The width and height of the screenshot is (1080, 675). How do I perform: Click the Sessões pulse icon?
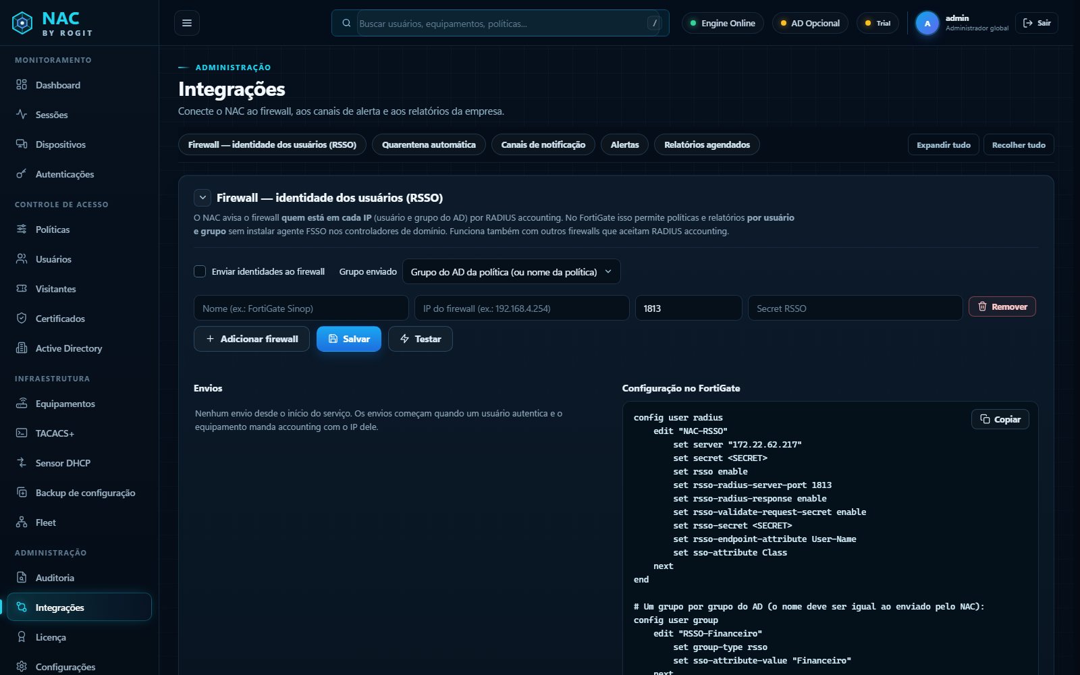coord(22,115)
